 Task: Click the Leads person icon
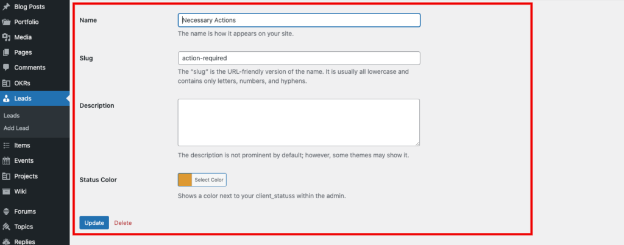pyautogui.click(x=6, y=98)
